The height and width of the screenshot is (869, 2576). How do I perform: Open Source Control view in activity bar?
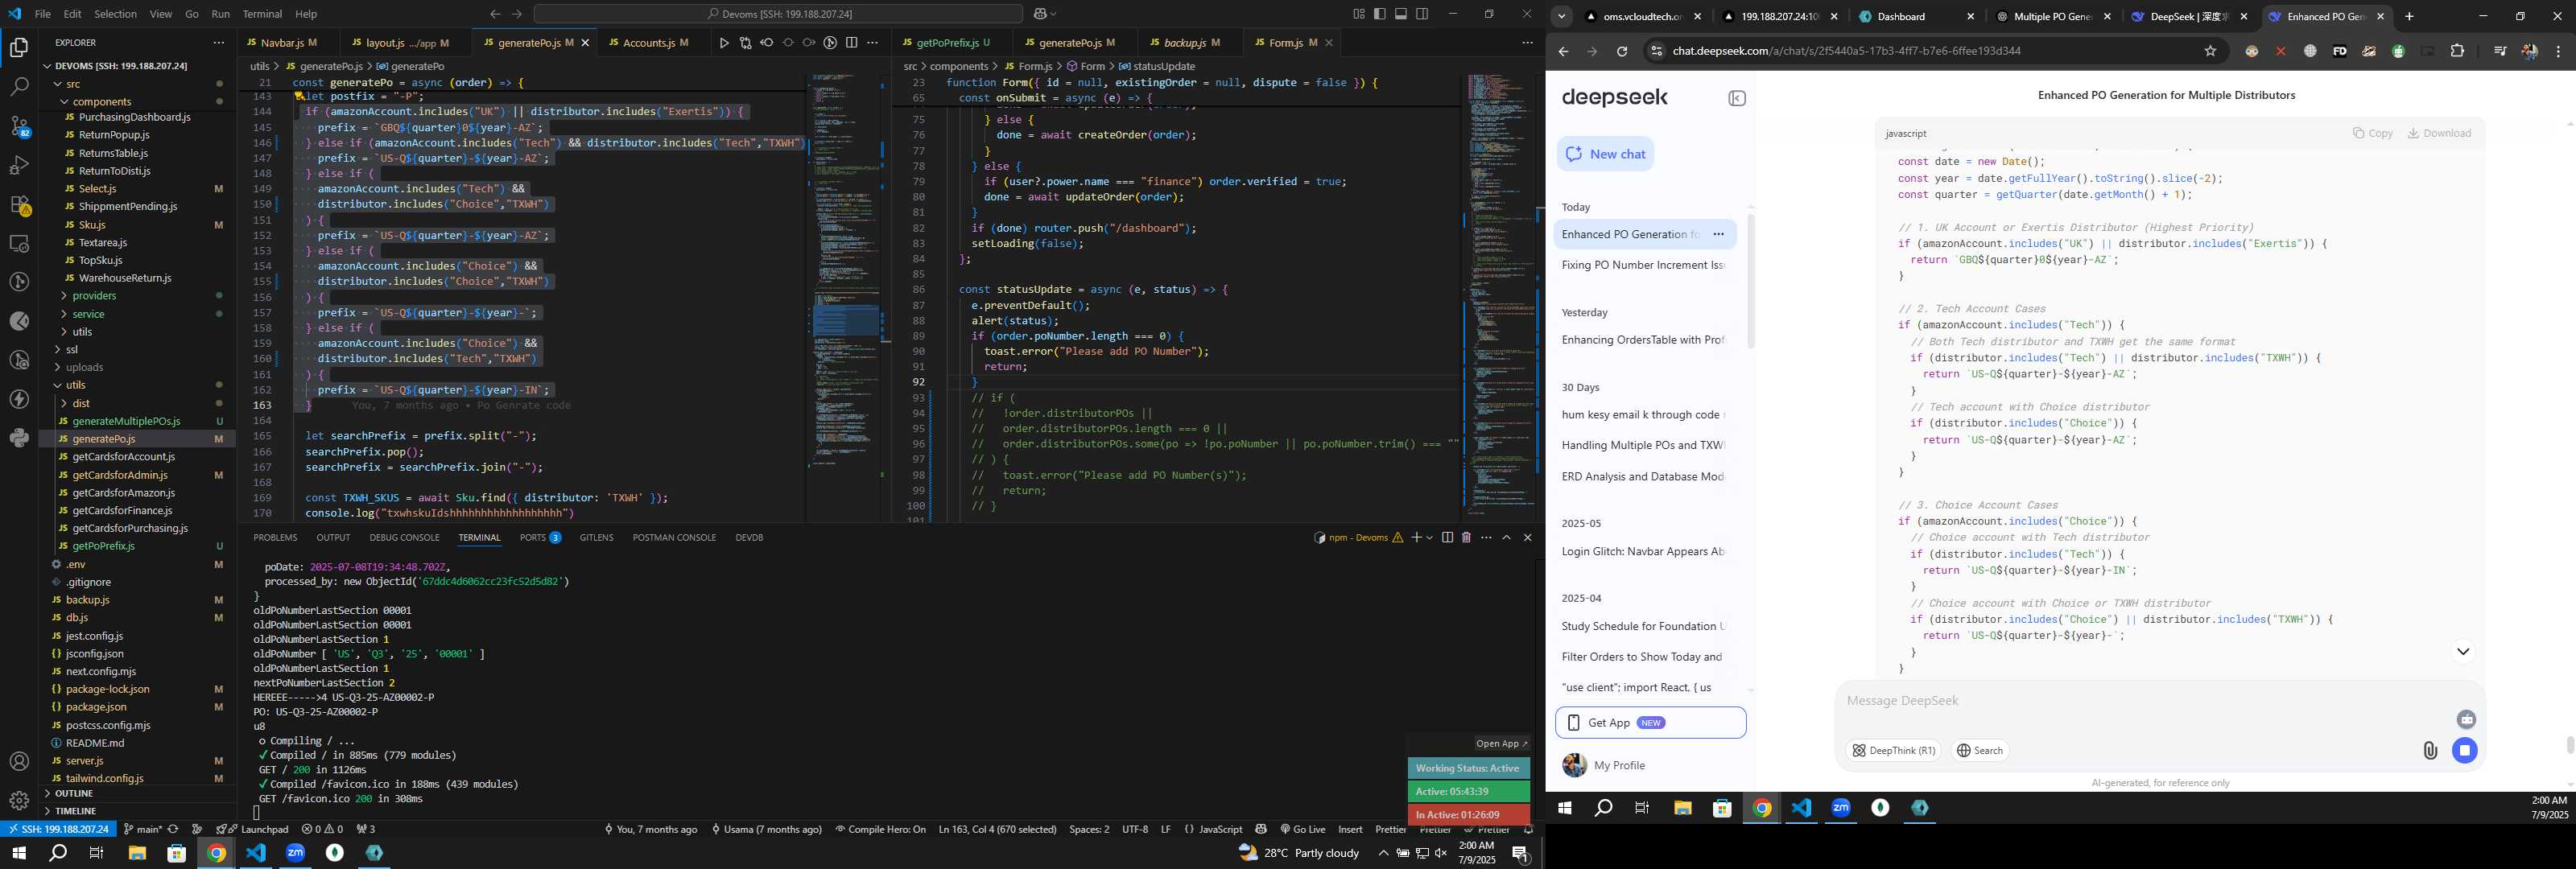[19, 126]
